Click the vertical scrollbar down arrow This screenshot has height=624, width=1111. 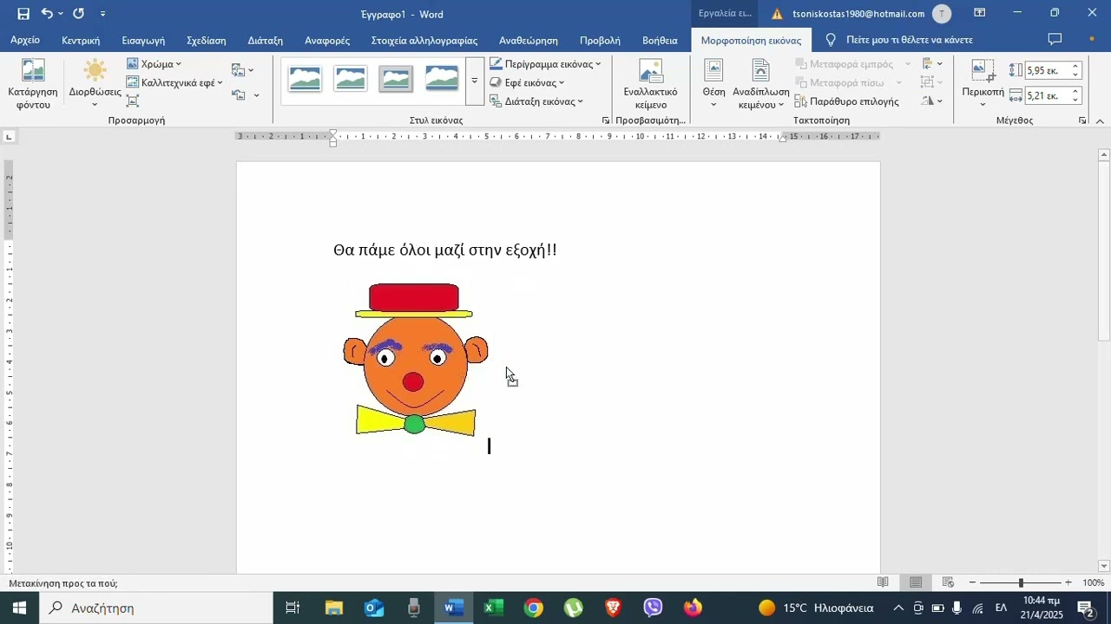(1104, 566)
